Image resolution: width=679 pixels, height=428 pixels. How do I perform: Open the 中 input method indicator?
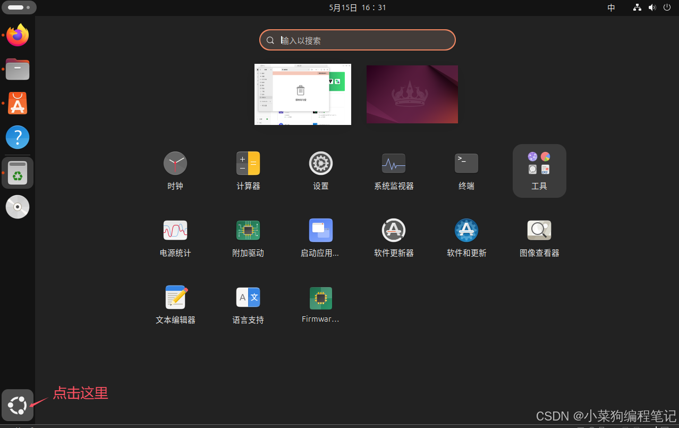pyautogui.click(x=610, y=7)
